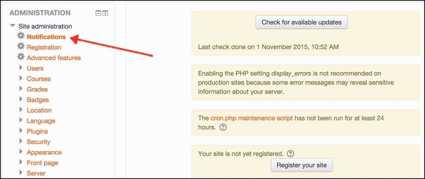Click the gear icon next to Registration
The image size is (425, 179).
21,46
